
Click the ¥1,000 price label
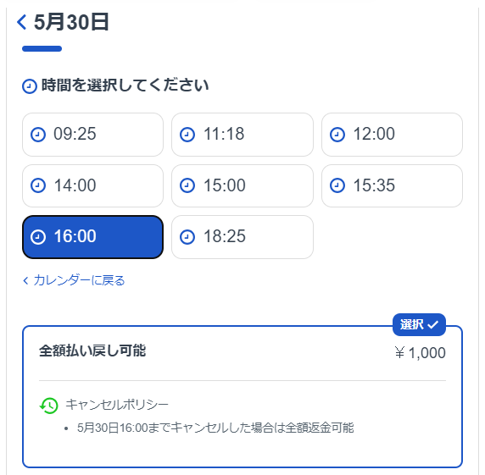point(420,353)
